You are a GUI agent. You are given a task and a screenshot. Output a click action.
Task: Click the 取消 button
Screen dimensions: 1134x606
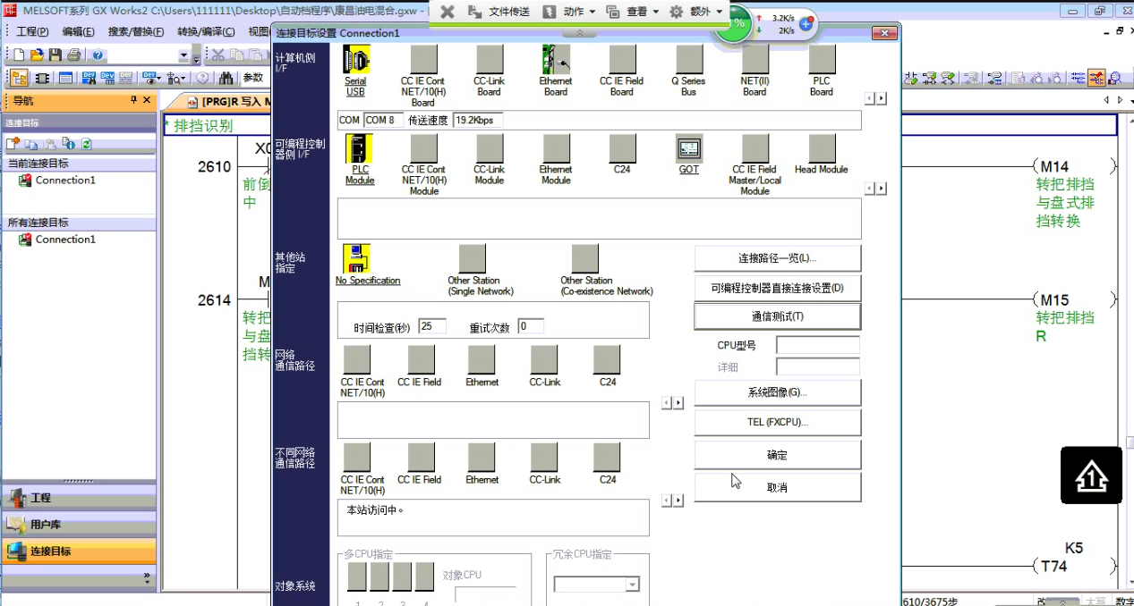pyautogui.click(x=777, y=487)
